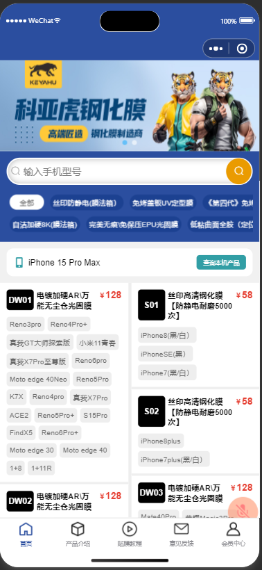
Task: Tap the 1+11R model tag
Action: coord(42,469)
